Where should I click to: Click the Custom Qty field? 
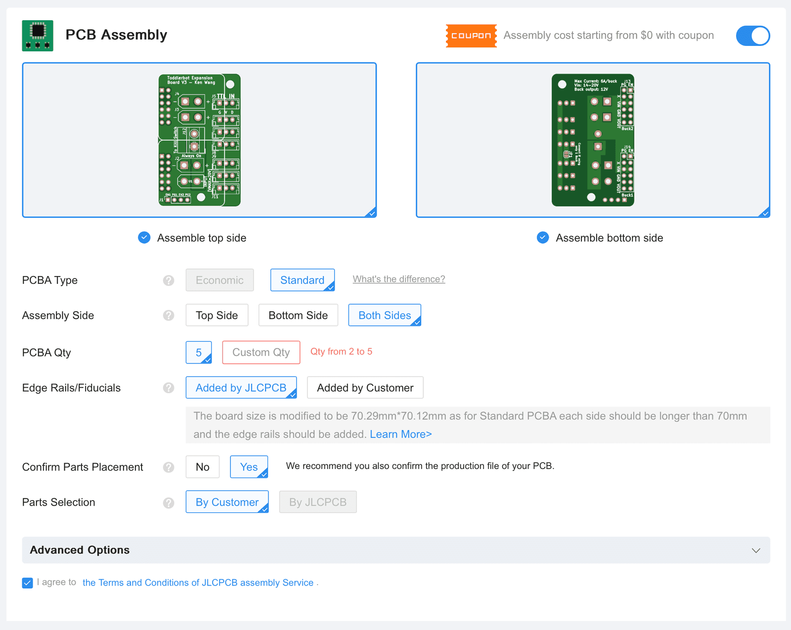pyautogui.click(x=261, y=353)
